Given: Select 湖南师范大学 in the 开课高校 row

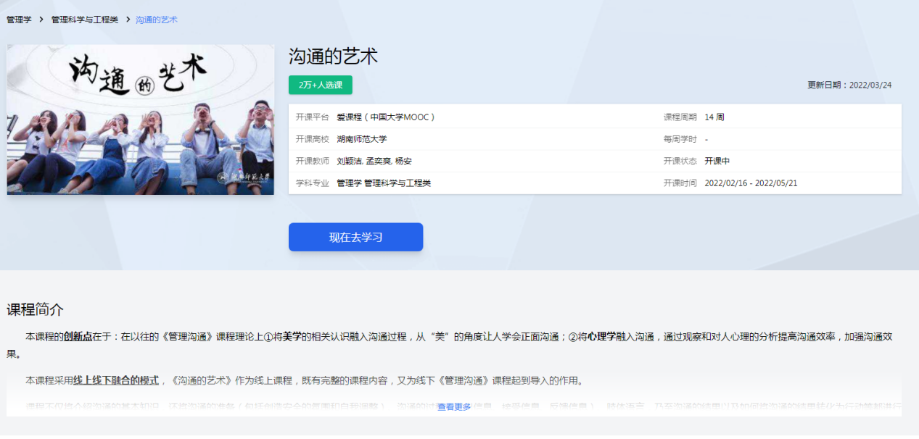Looking at the screenshot, I should [x=362, y=139].
